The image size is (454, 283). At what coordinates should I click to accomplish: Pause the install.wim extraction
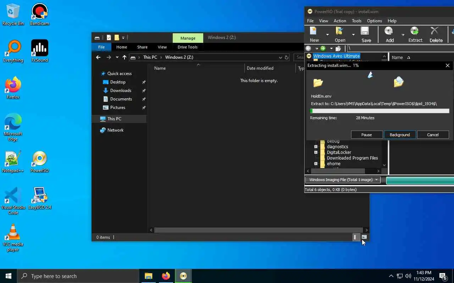tap(367, 135)
